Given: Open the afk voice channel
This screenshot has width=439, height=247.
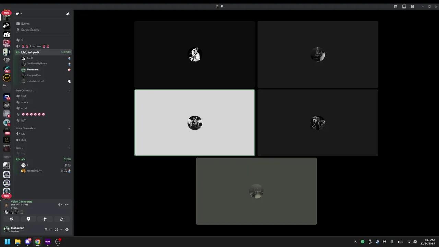Looking at the screenshot, I should coord(44,159).
